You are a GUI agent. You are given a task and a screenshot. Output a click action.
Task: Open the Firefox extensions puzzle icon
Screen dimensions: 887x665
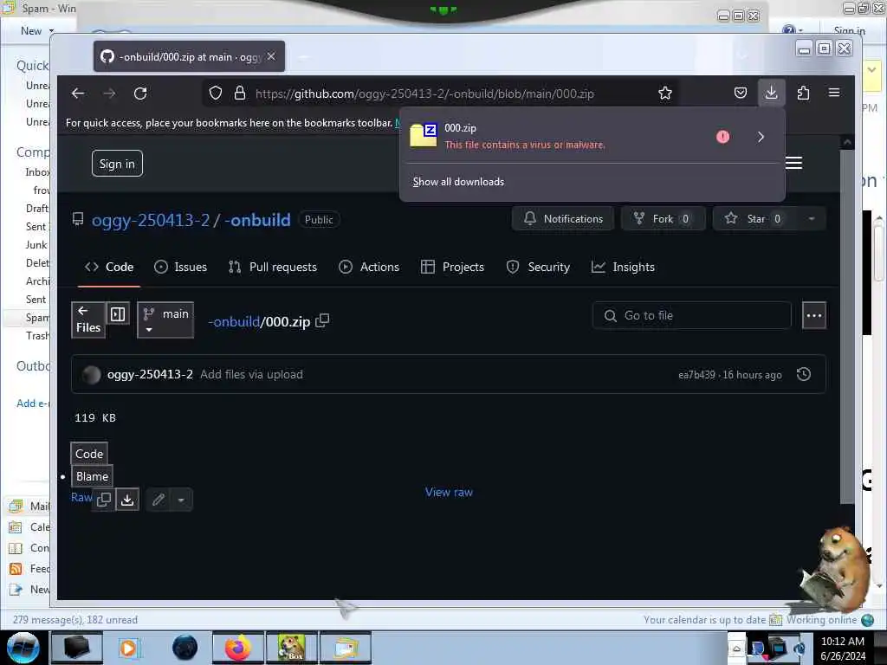pyautogui.click(x=803, y=93)
